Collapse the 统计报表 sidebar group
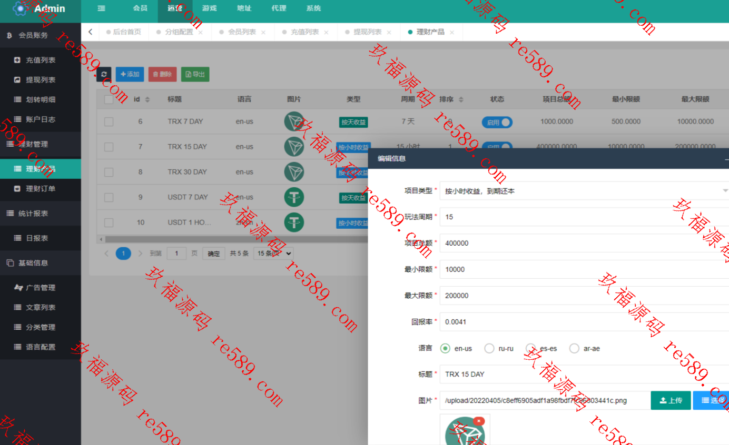The image size is (729, 445). 41,214
